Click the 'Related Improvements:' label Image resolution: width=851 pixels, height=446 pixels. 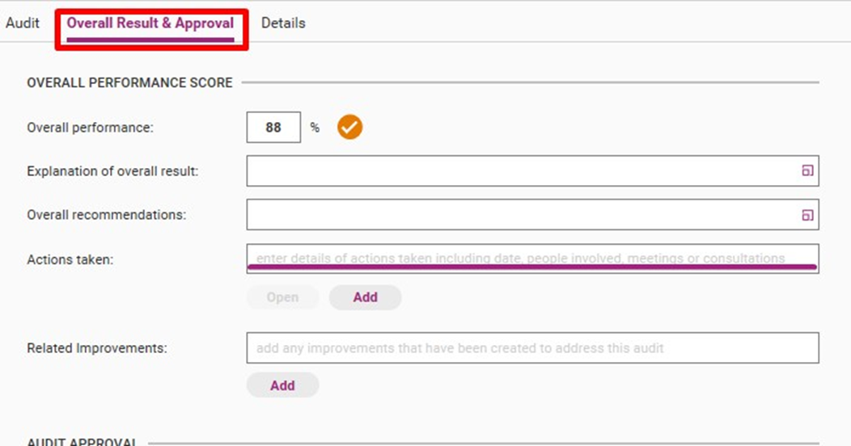coord(96,348)
